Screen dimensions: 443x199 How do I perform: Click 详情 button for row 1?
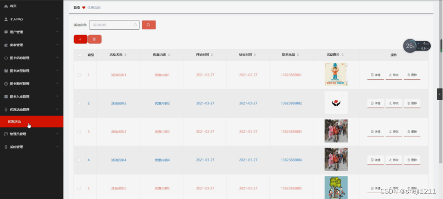pyautogui.click(x=375, y=75)
